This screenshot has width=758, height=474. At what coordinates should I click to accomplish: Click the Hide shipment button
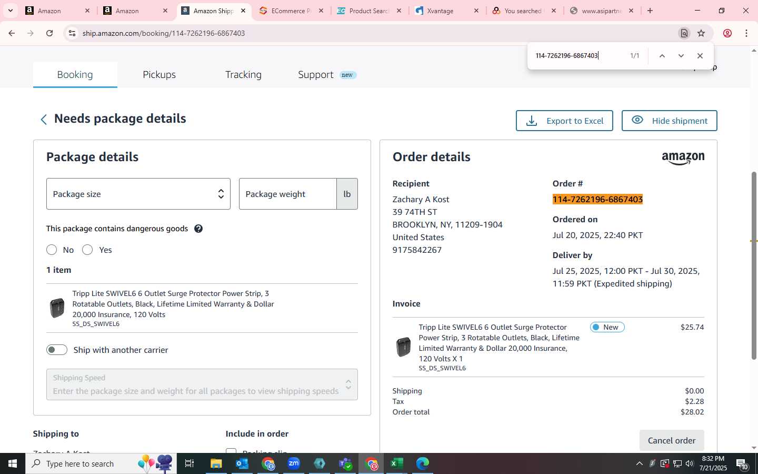click(x=670, y=121)
